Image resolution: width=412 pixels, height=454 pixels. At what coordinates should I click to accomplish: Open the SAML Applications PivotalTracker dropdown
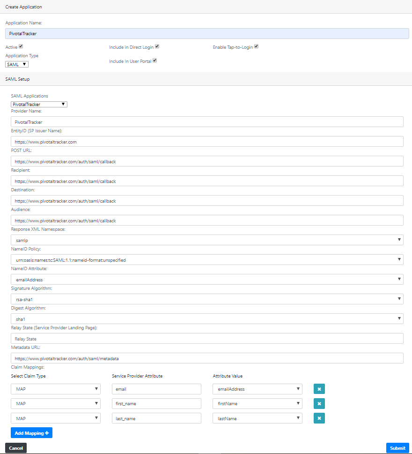(39, 104)
